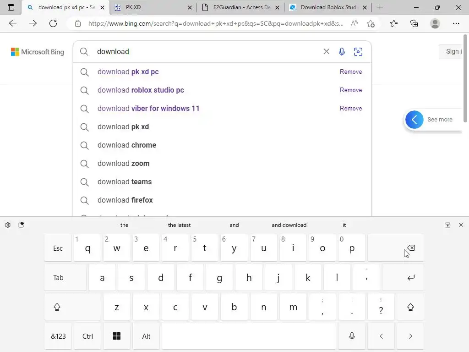This screenshot has width=469, height=352.
Task: Click the search magnifier in search box
Action: 84,51
